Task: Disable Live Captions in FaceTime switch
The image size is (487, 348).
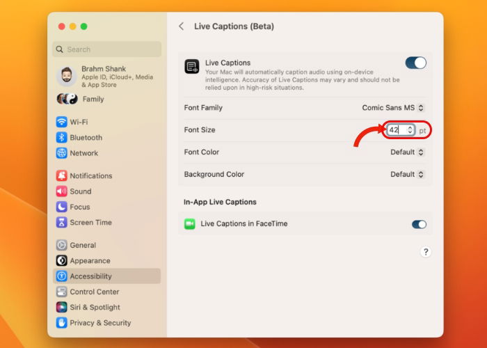Action: click(x=419, y=224)
